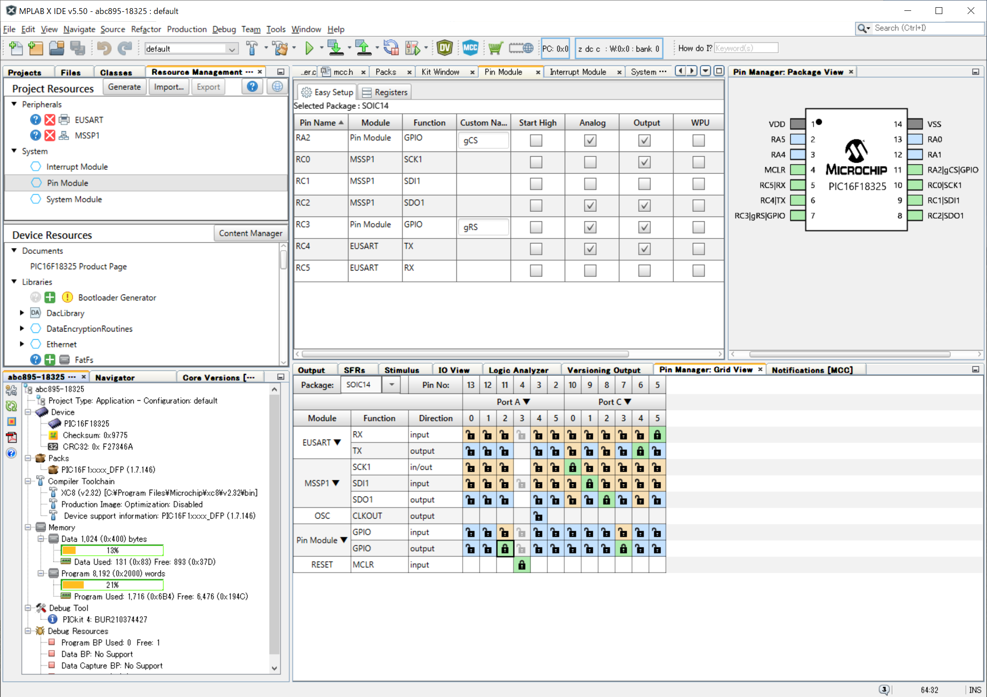Open the MPLAB Data Visualizer DV icon

445,48
